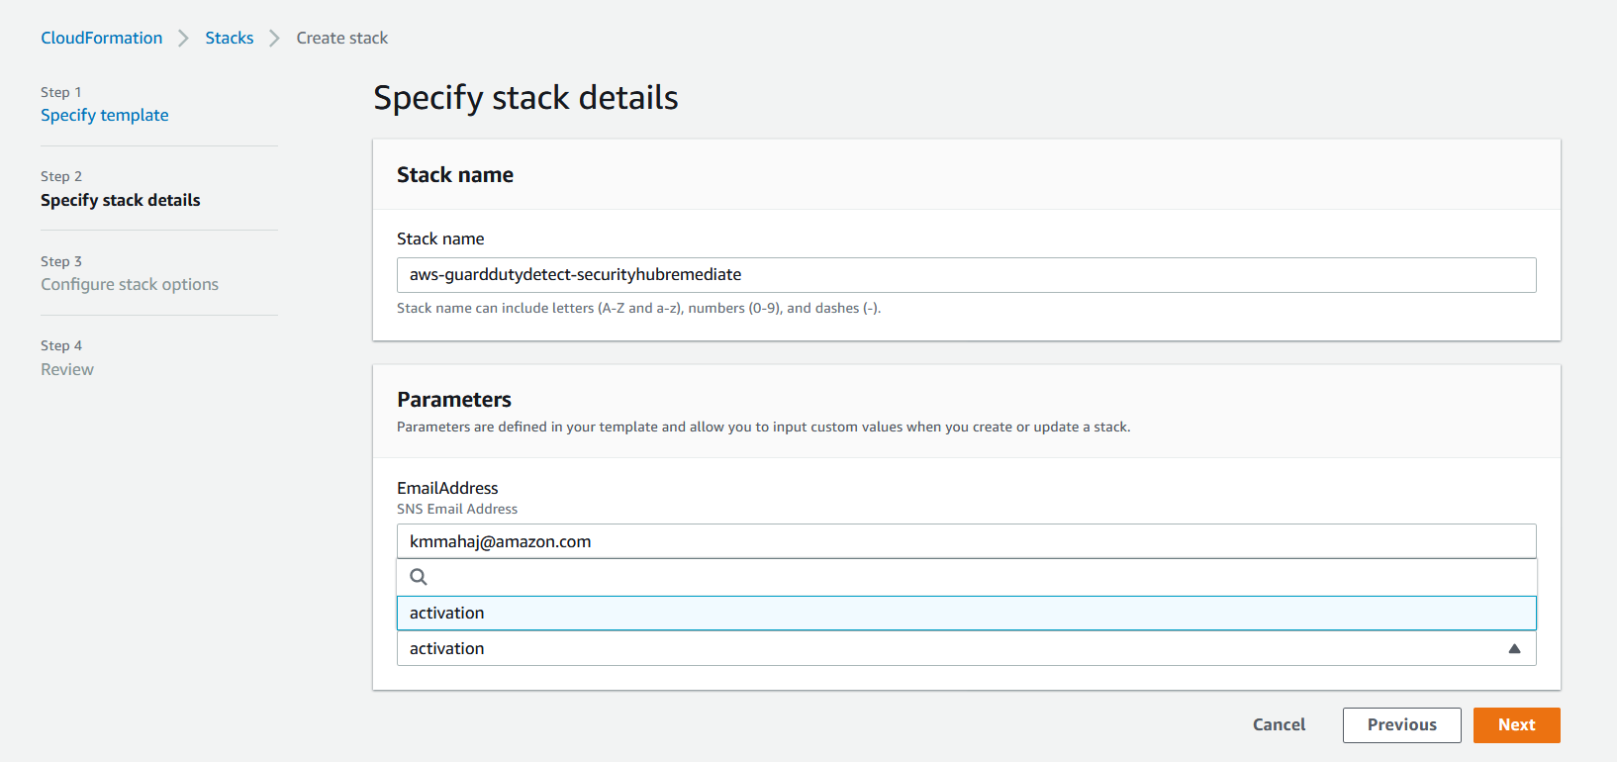Click chevron separator after Stacks breadcrumb
Image resolution: width=1617 pixels, height=762 pixels.
click(275, 38)
